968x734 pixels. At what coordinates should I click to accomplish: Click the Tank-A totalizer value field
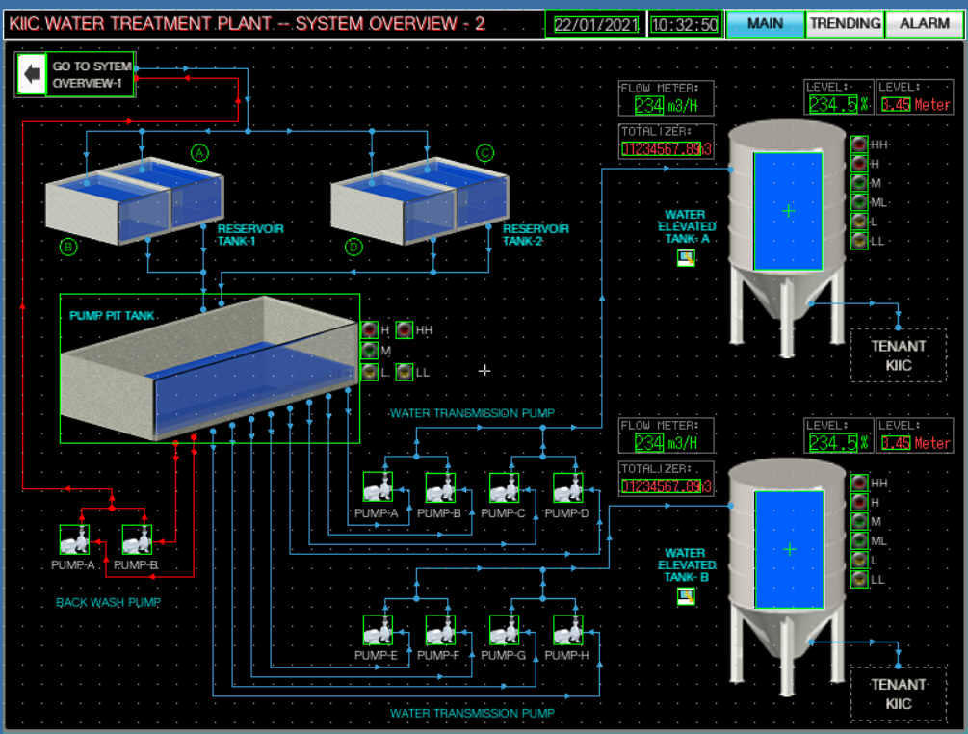point(666,148)
